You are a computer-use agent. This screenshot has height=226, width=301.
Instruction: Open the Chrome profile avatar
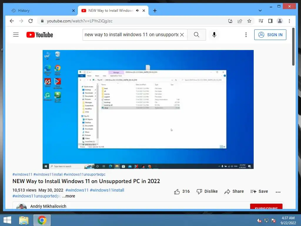(x=280, y=21)
